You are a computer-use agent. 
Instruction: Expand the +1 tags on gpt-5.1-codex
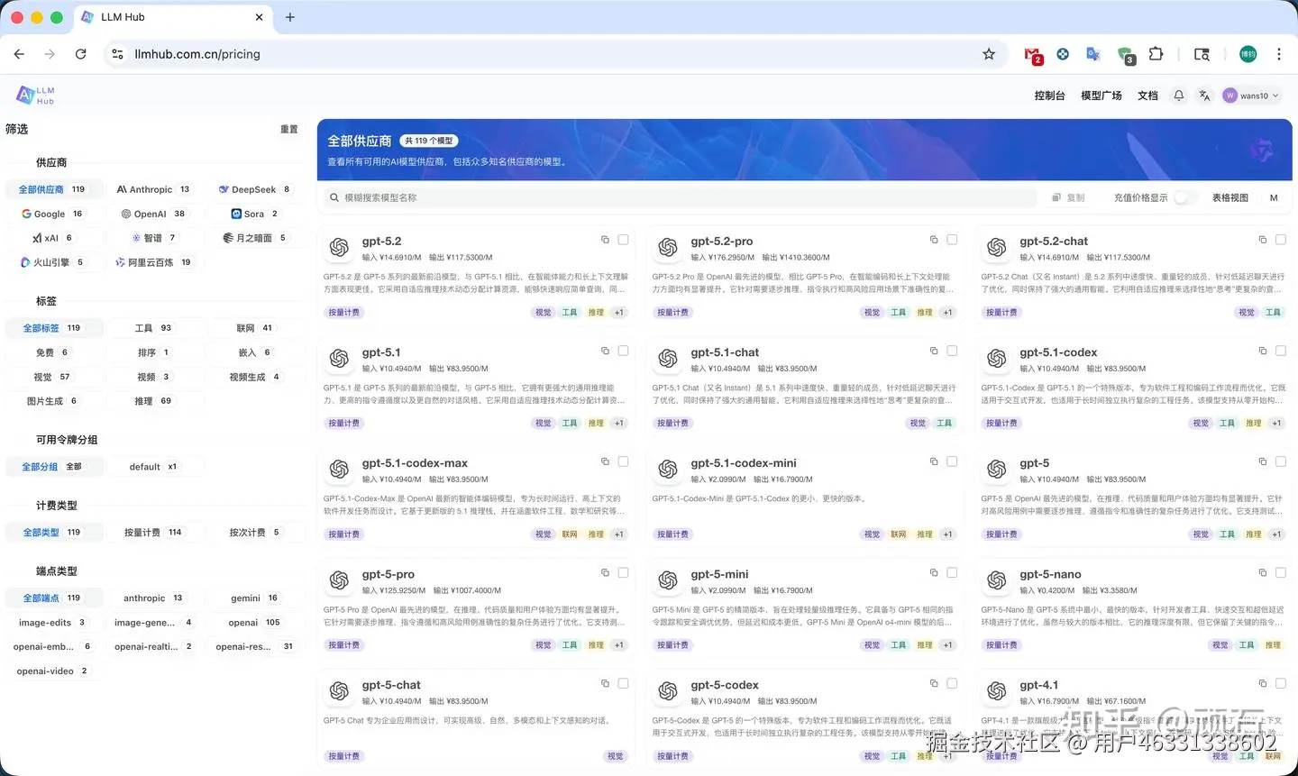[1276, 424]
